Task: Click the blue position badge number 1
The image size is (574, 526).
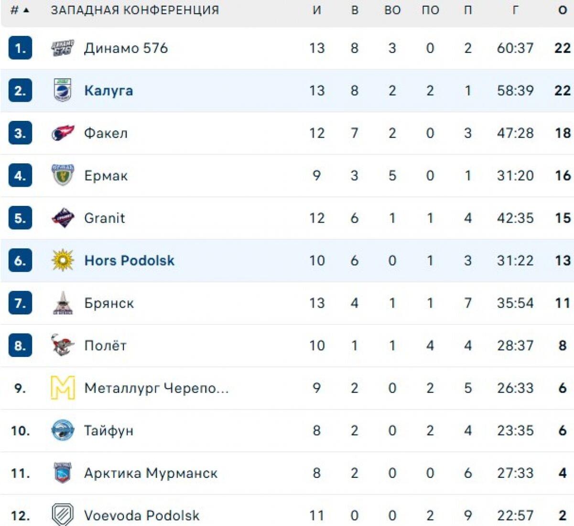Action: click(x=20, y=48)
